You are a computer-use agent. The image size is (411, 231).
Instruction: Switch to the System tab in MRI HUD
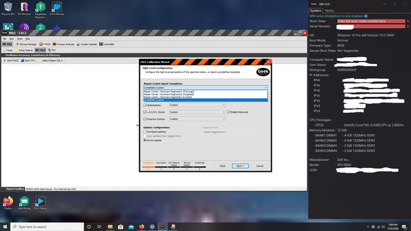[315, 11]
